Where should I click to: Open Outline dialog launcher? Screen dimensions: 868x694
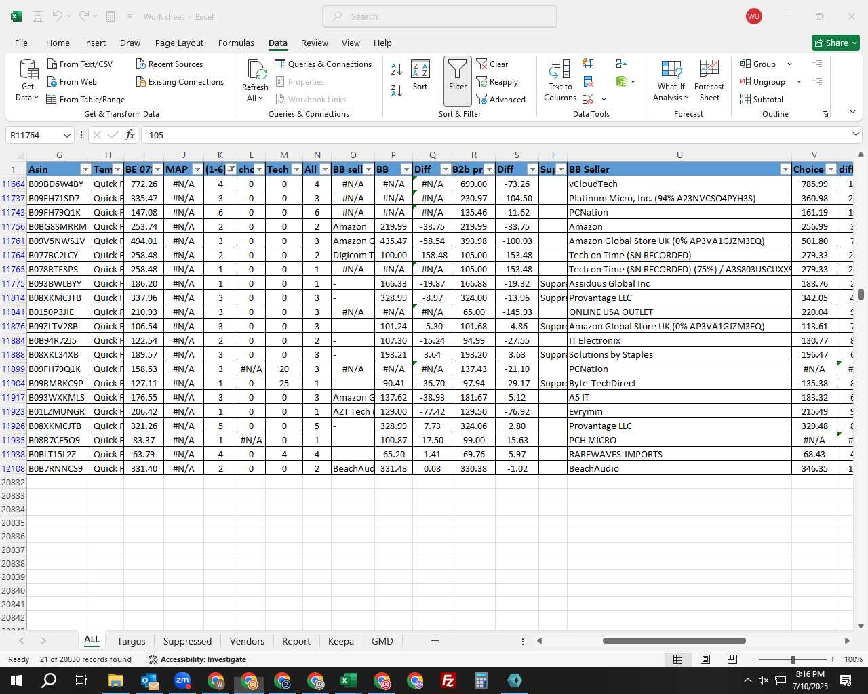[825, 114]
